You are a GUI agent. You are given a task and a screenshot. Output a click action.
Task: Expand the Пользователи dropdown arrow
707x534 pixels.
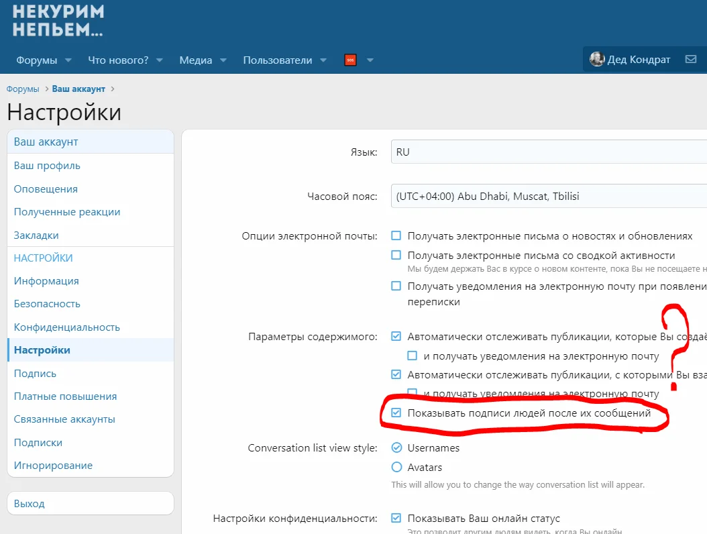(x=323, y=60)
